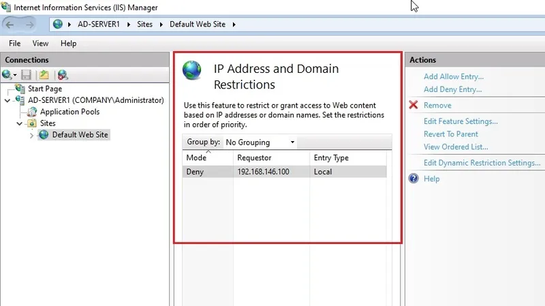Open View Ordered List
This screenshot has width=545, height=306.
pyautogui.click(x=456, y=147)
